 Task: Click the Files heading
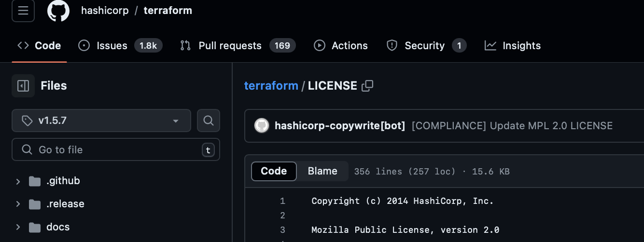54,86
